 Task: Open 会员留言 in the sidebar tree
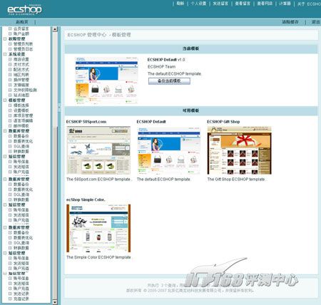(x=21, y=29)
